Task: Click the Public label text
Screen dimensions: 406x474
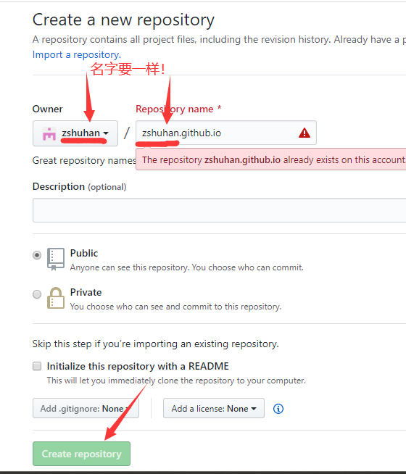Action: [84, 253]
